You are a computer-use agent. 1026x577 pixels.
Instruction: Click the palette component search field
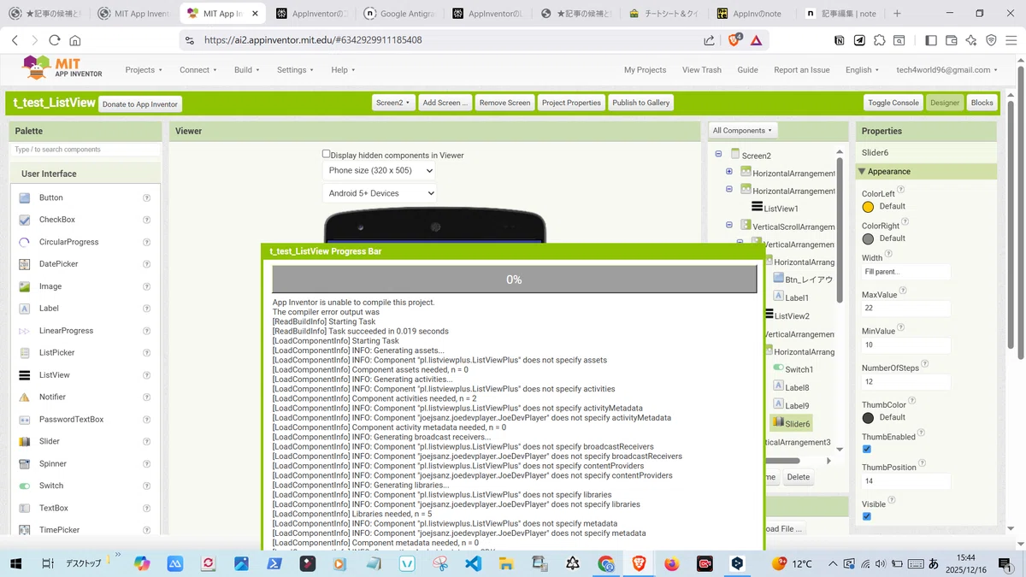(85, 150)
